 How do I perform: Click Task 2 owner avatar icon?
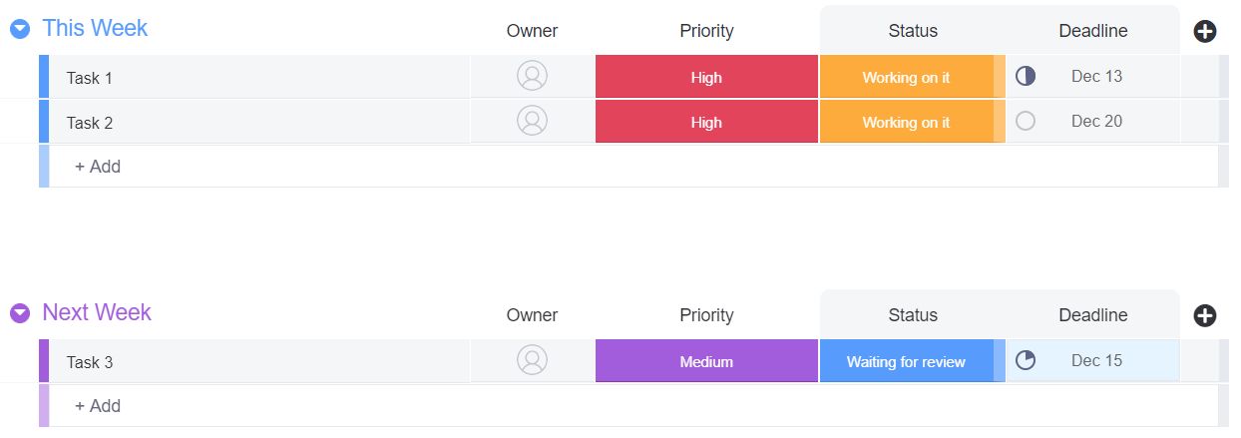[532, 122]
